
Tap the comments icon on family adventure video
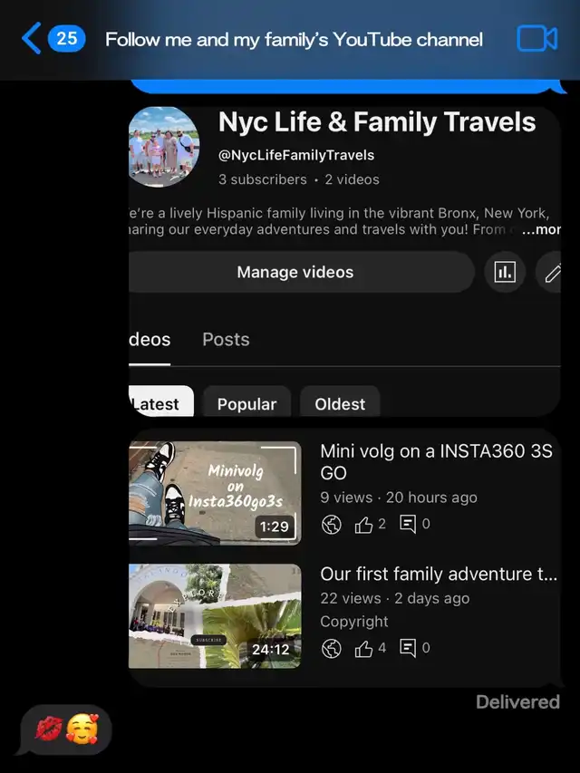408,648
